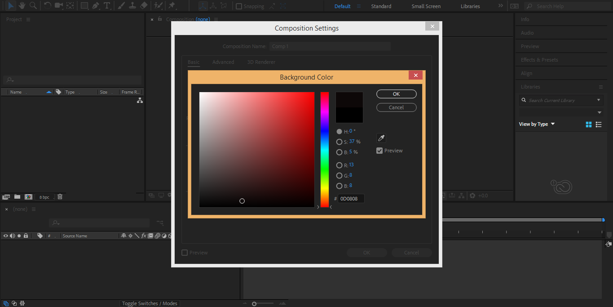Select the Pan Behind anchor point tool

pyautogui.click(x=70, y=5)
